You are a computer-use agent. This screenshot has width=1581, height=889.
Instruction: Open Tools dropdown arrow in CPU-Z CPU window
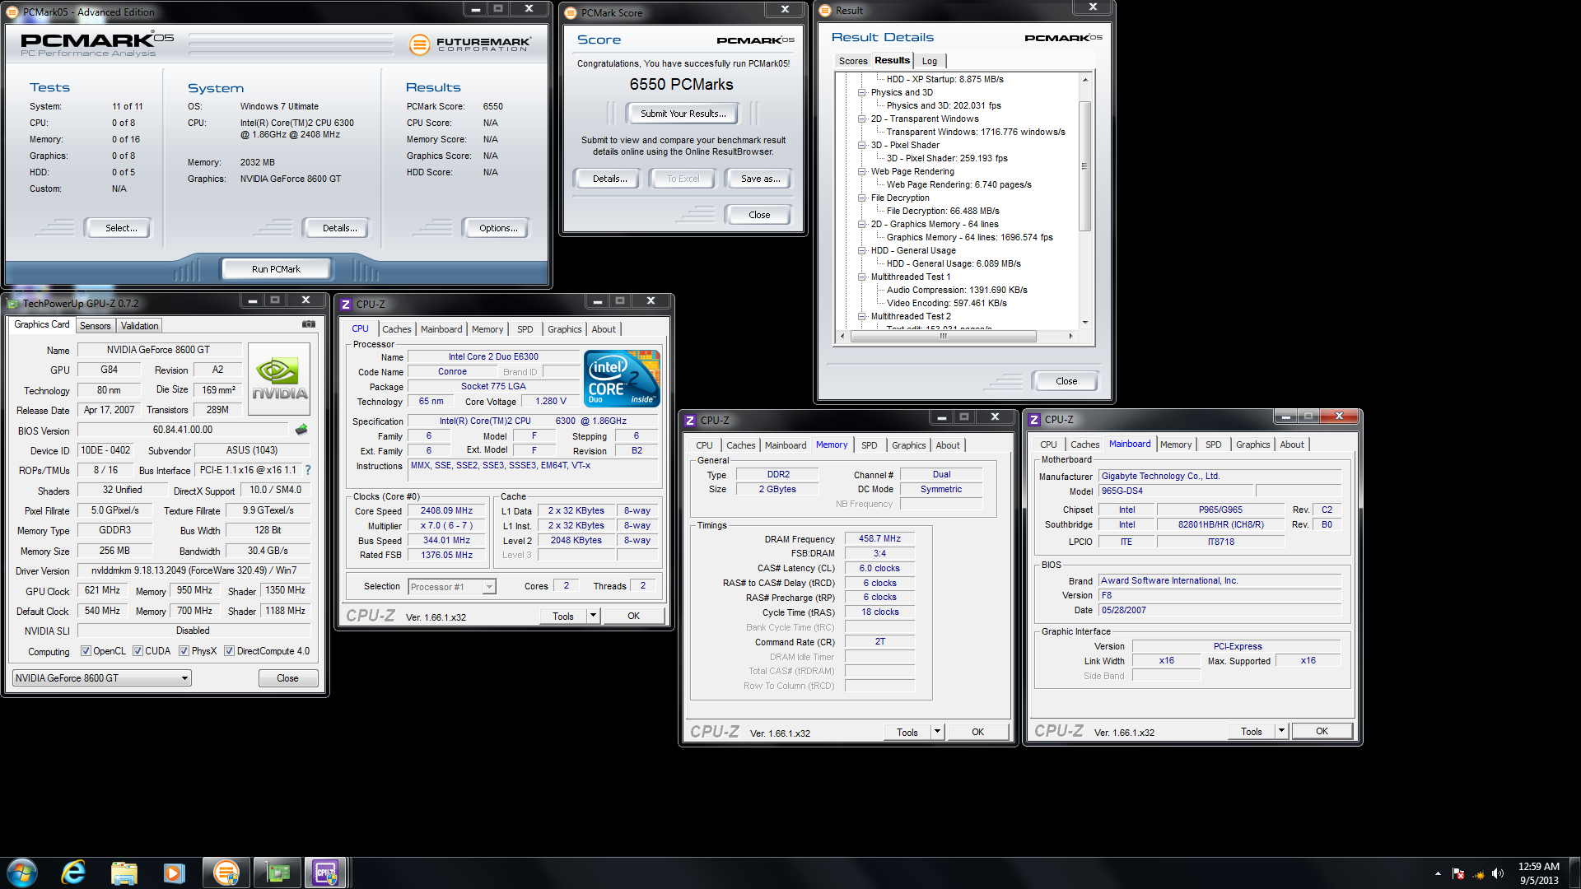coord(593,616)
